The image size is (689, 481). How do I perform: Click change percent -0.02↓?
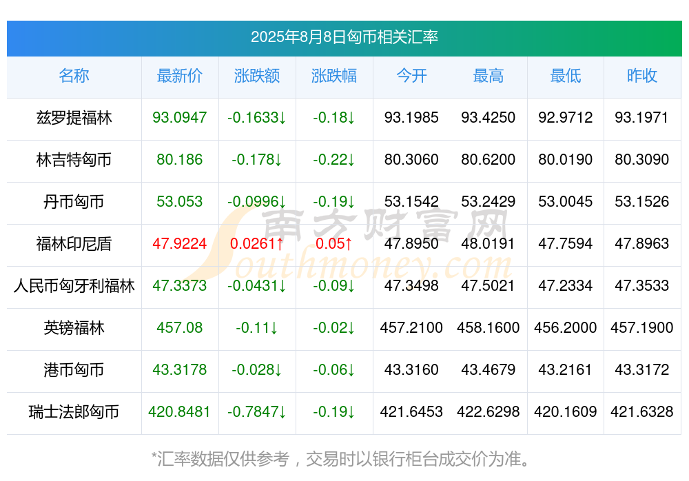(x=334, y=327)
